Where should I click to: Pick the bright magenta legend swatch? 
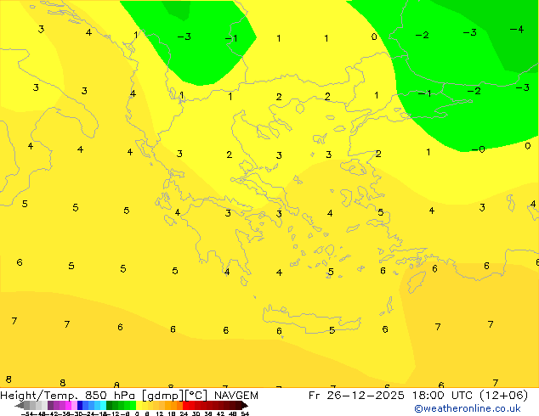pyautogui.click(x=68, y=405)
